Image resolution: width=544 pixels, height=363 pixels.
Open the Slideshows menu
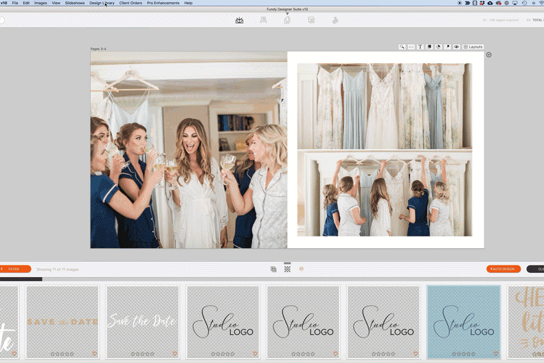coord(75,3)
